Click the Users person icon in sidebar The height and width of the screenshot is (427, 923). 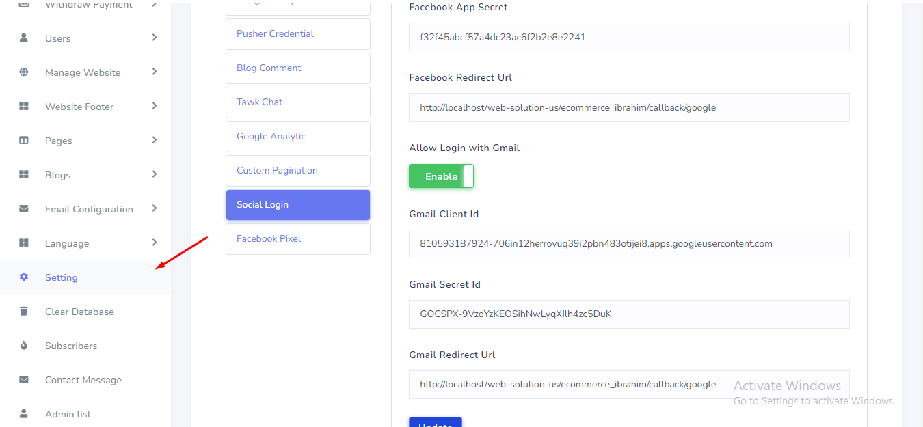pyautogui.click(x=24, y=38)
